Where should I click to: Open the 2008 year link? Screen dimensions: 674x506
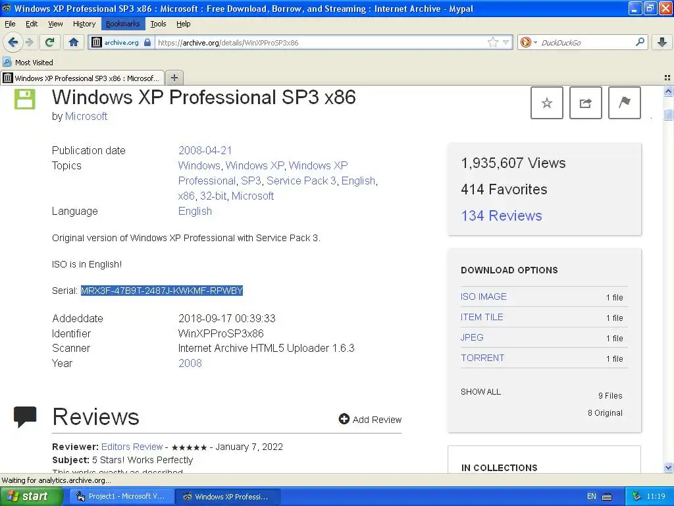click(190, 363)
